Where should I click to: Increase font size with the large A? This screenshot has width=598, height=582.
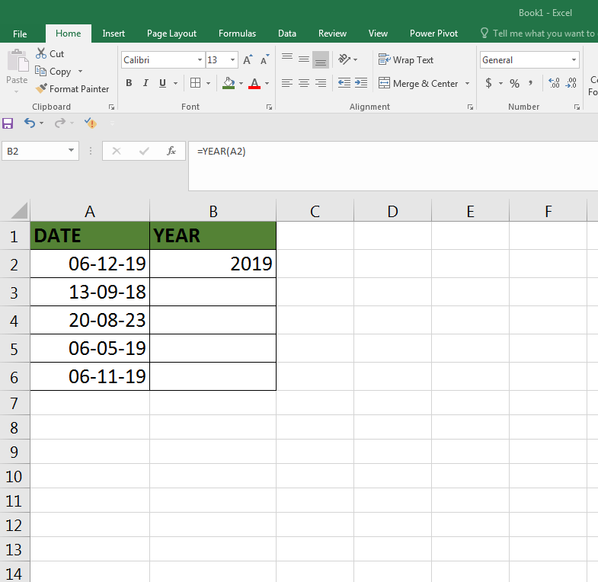pyautogui.click(x=248, y=60)
